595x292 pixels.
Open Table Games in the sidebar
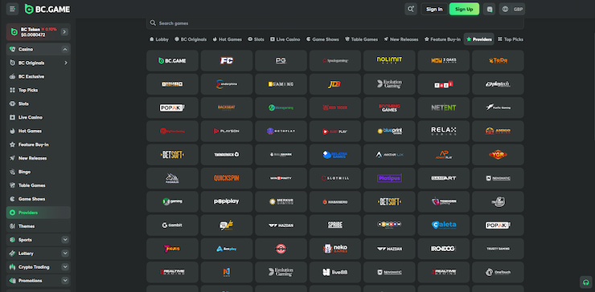click(39, 185)
